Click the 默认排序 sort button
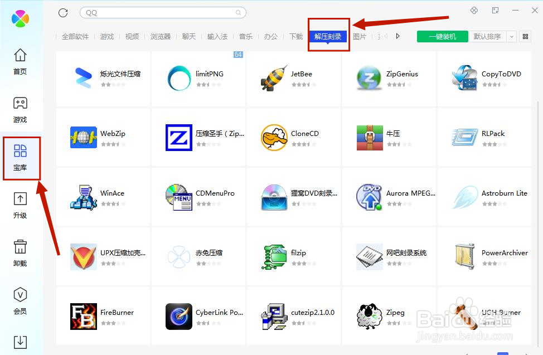The width and height of the screenshot is (543, 355). click(x=487, y=36)
